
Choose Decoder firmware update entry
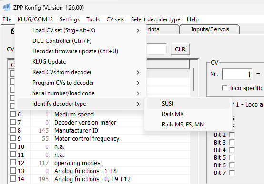coord(81,51)
